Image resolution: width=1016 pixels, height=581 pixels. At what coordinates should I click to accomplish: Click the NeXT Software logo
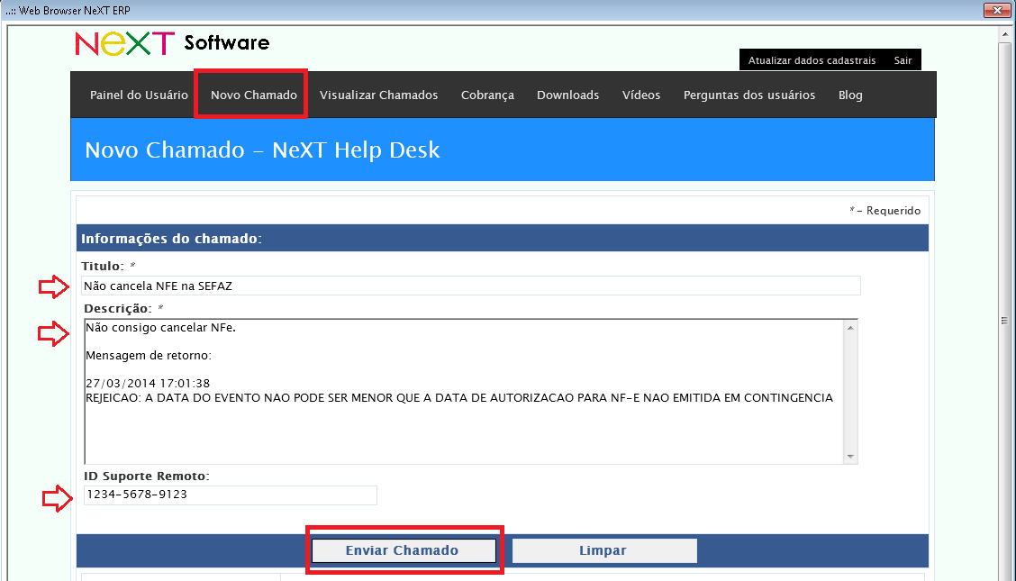[x=171, y=42]
